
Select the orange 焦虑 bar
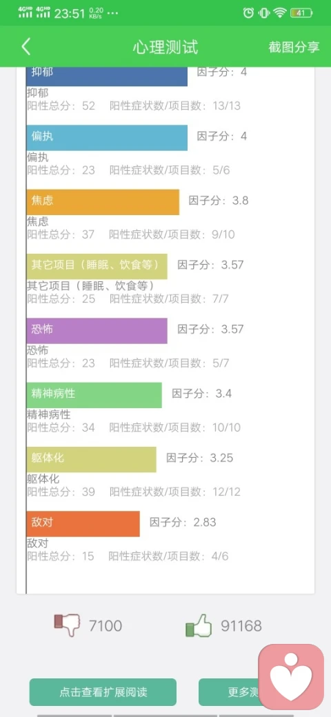(103, 202)
